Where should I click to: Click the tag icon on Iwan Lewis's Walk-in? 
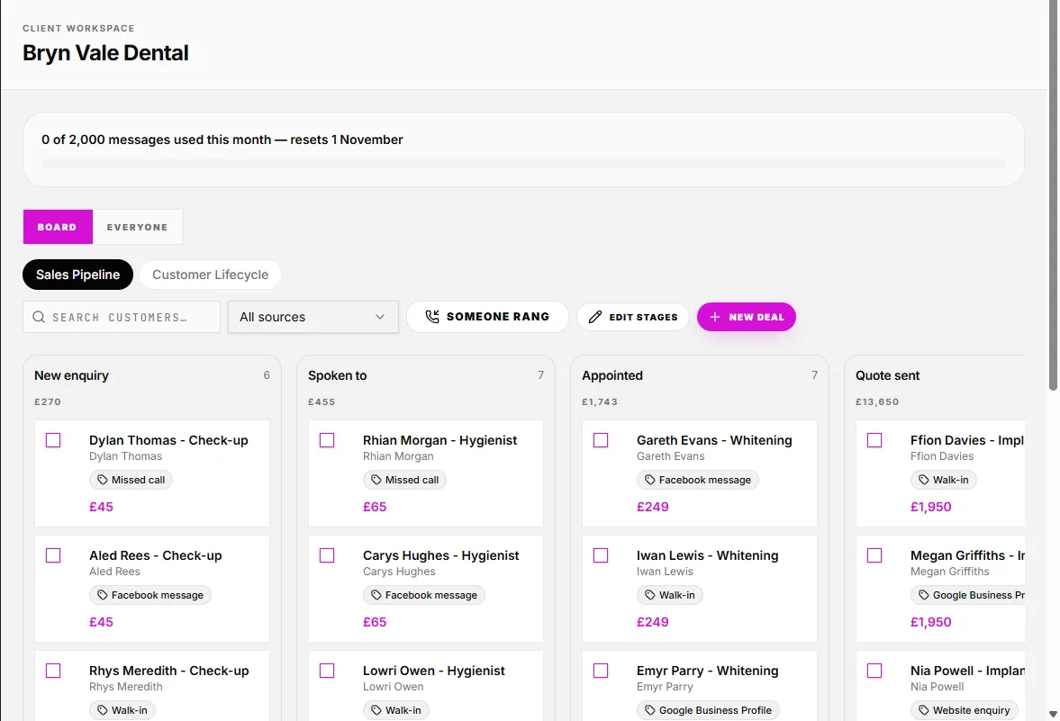(649, 595)
